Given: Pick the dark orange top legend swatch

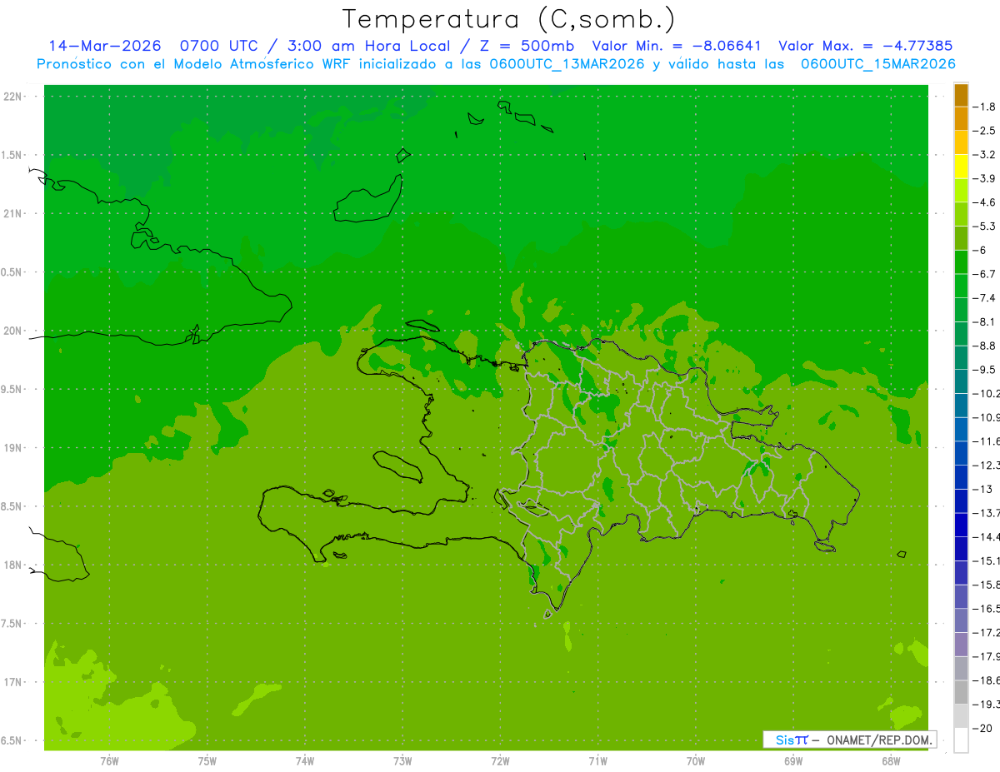Looking at the screenshot, I should [x=961, y=94].
